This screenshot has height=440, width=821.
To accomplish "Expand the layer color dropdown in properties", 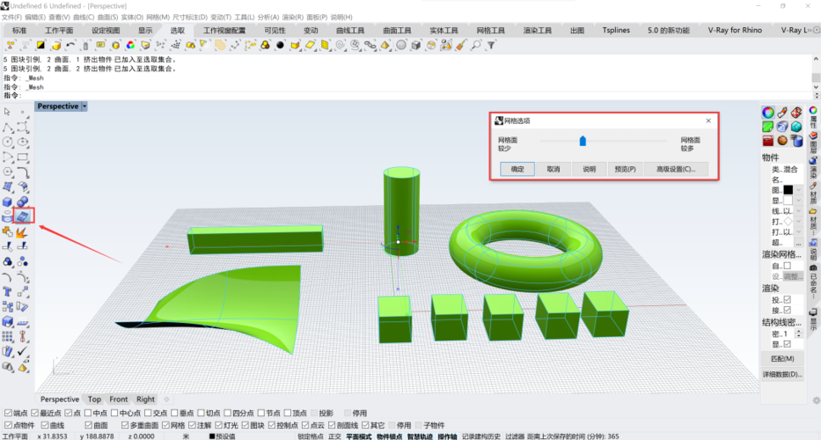I will point(798,190).
